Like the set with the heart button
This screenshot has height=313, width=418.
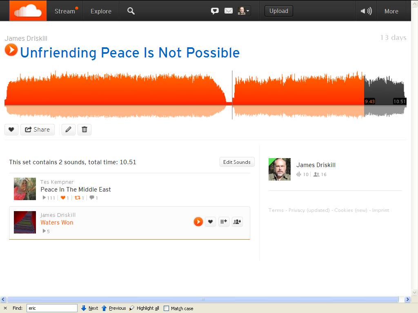point(11,130)
